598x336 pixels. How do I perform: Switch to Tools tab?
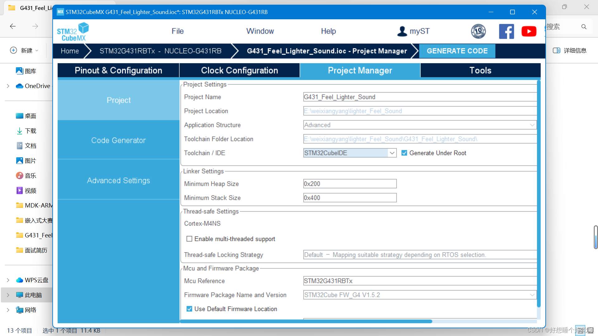480,70
